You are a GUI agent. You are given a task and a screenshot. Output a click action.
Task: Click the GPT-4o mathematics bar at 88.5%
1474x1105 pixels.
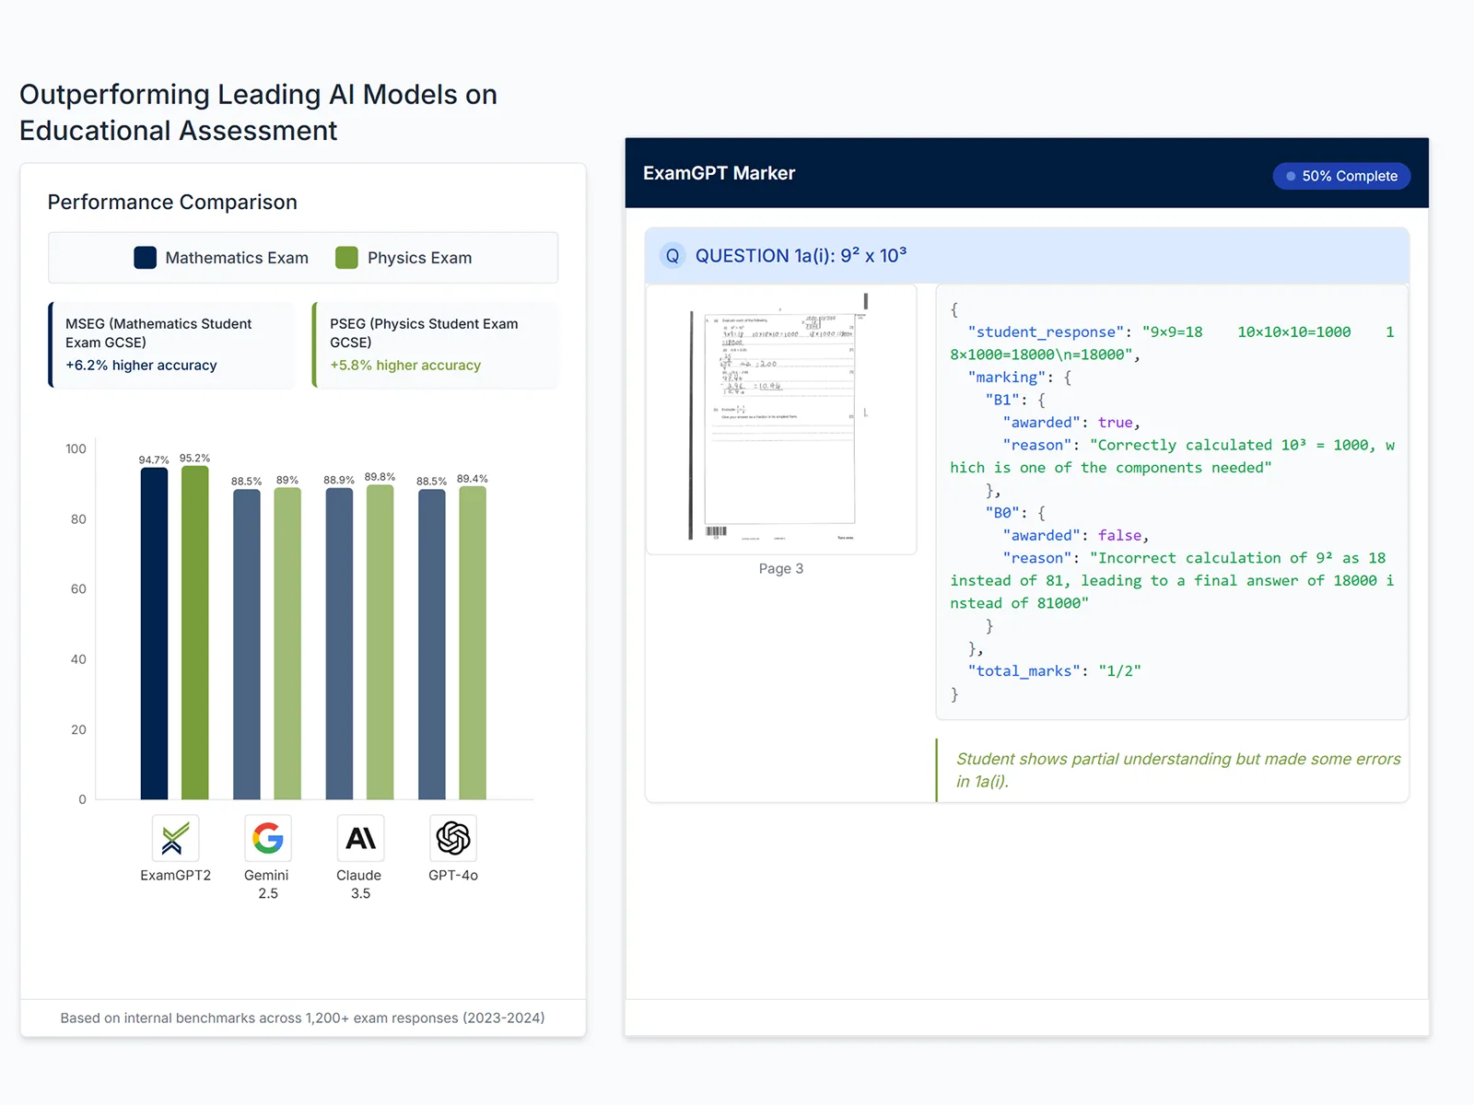(x=432, y=645)
